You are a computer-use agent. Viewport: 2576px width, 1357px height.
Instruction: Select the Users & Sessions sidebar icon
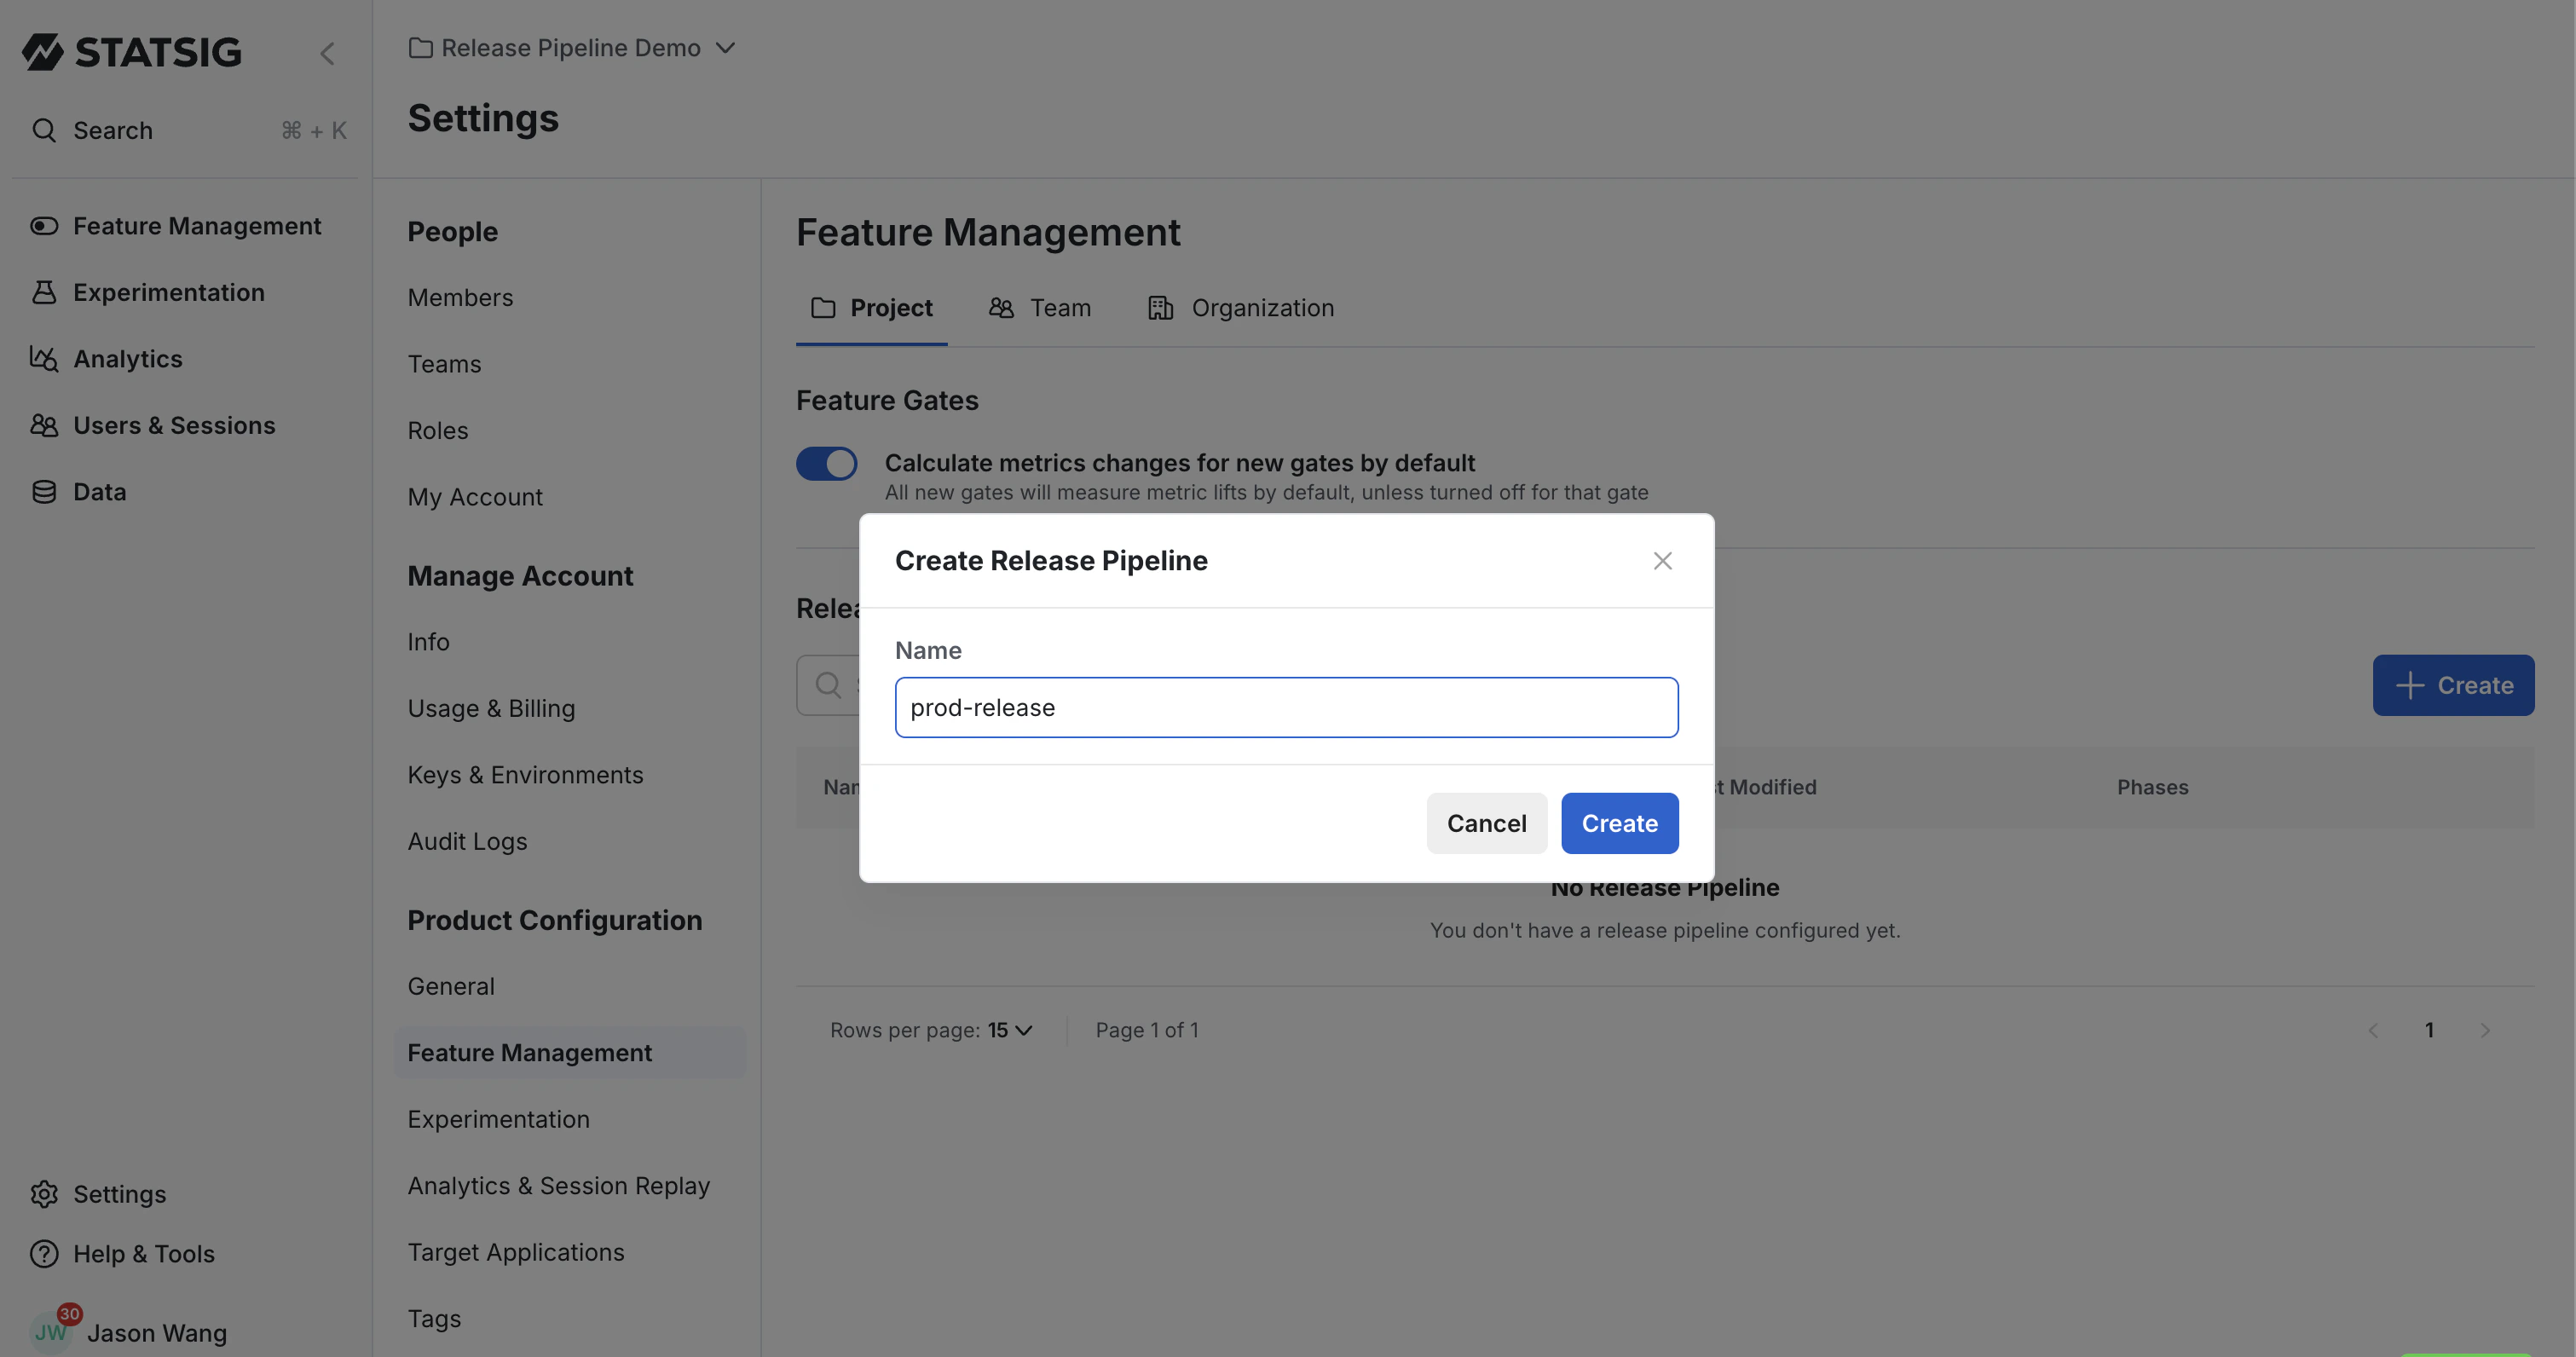(x=44, y=425)
